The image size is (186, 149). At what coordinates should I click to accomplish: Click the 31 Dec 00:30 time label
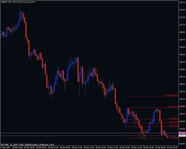coord(160,148)
